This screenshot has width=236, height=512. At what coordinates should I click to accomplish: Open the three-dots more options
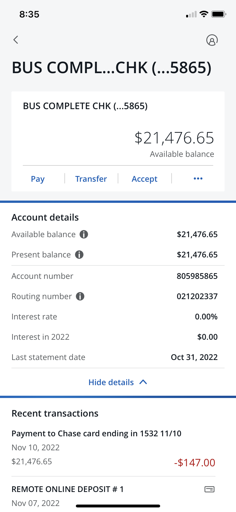pyautogui.click(x=198, y=179)
